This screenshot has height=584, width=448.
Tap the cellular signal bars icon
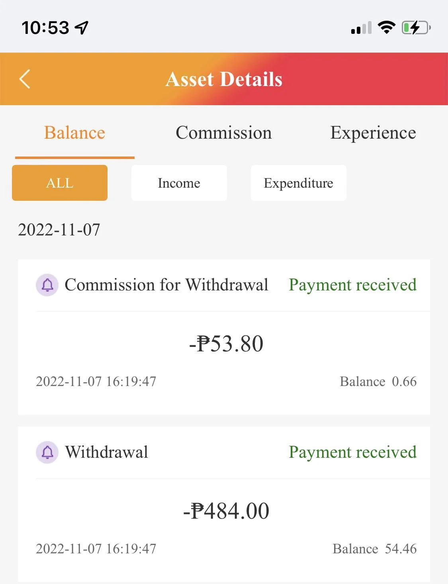click(x=361, y=27)
